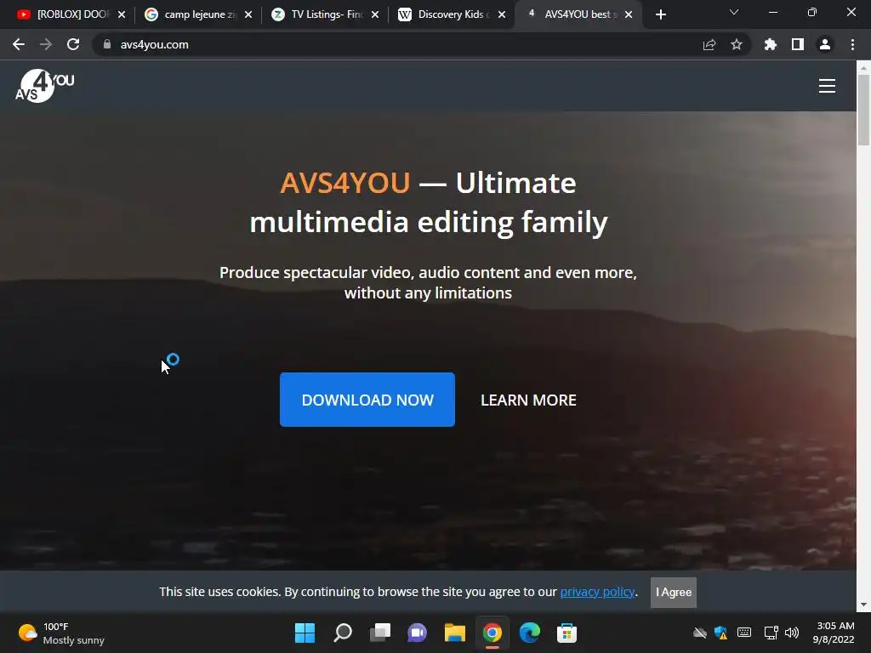The image size is (871, 653).
Task: Close the Discovery Kids tab
Action: [x=502, y=14]
